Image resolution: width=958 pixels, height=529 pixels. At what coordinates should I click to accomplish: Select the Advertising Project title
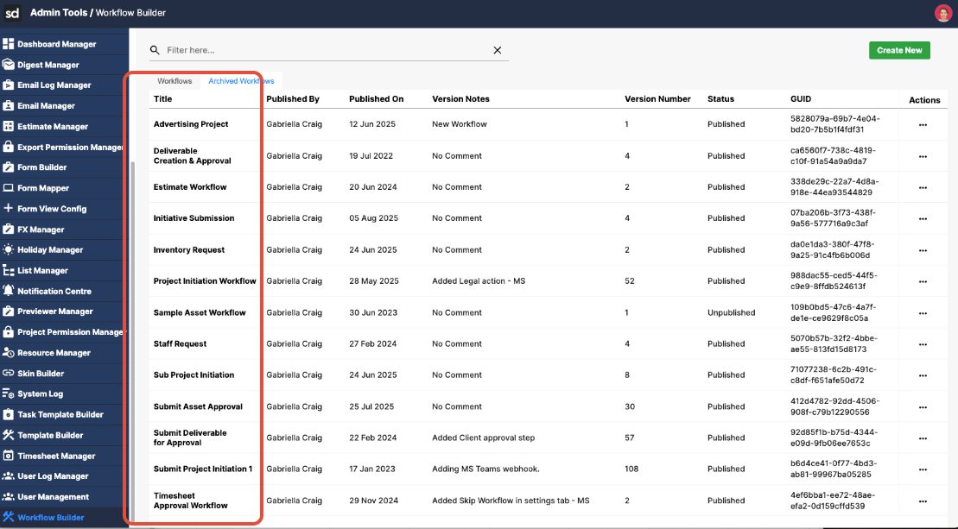tap(191, 124)
